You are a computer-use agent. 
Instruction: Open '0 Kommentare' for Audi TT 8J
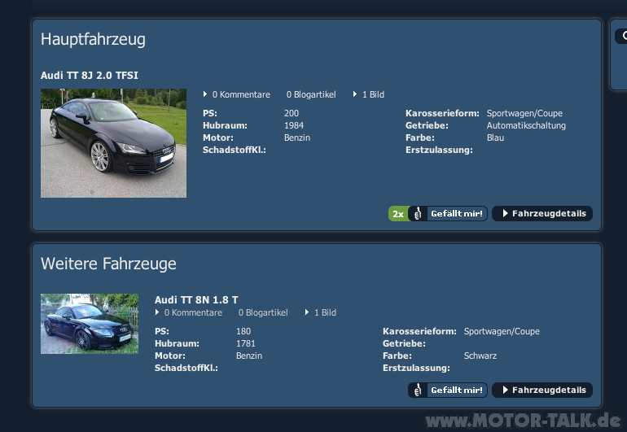tap(240, 95)
